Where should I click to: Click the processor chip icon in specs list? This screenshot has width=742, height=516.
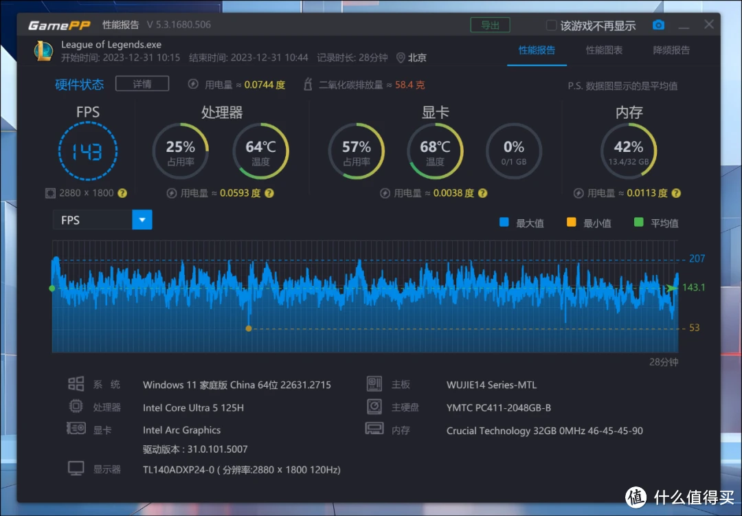pos(76,407)
